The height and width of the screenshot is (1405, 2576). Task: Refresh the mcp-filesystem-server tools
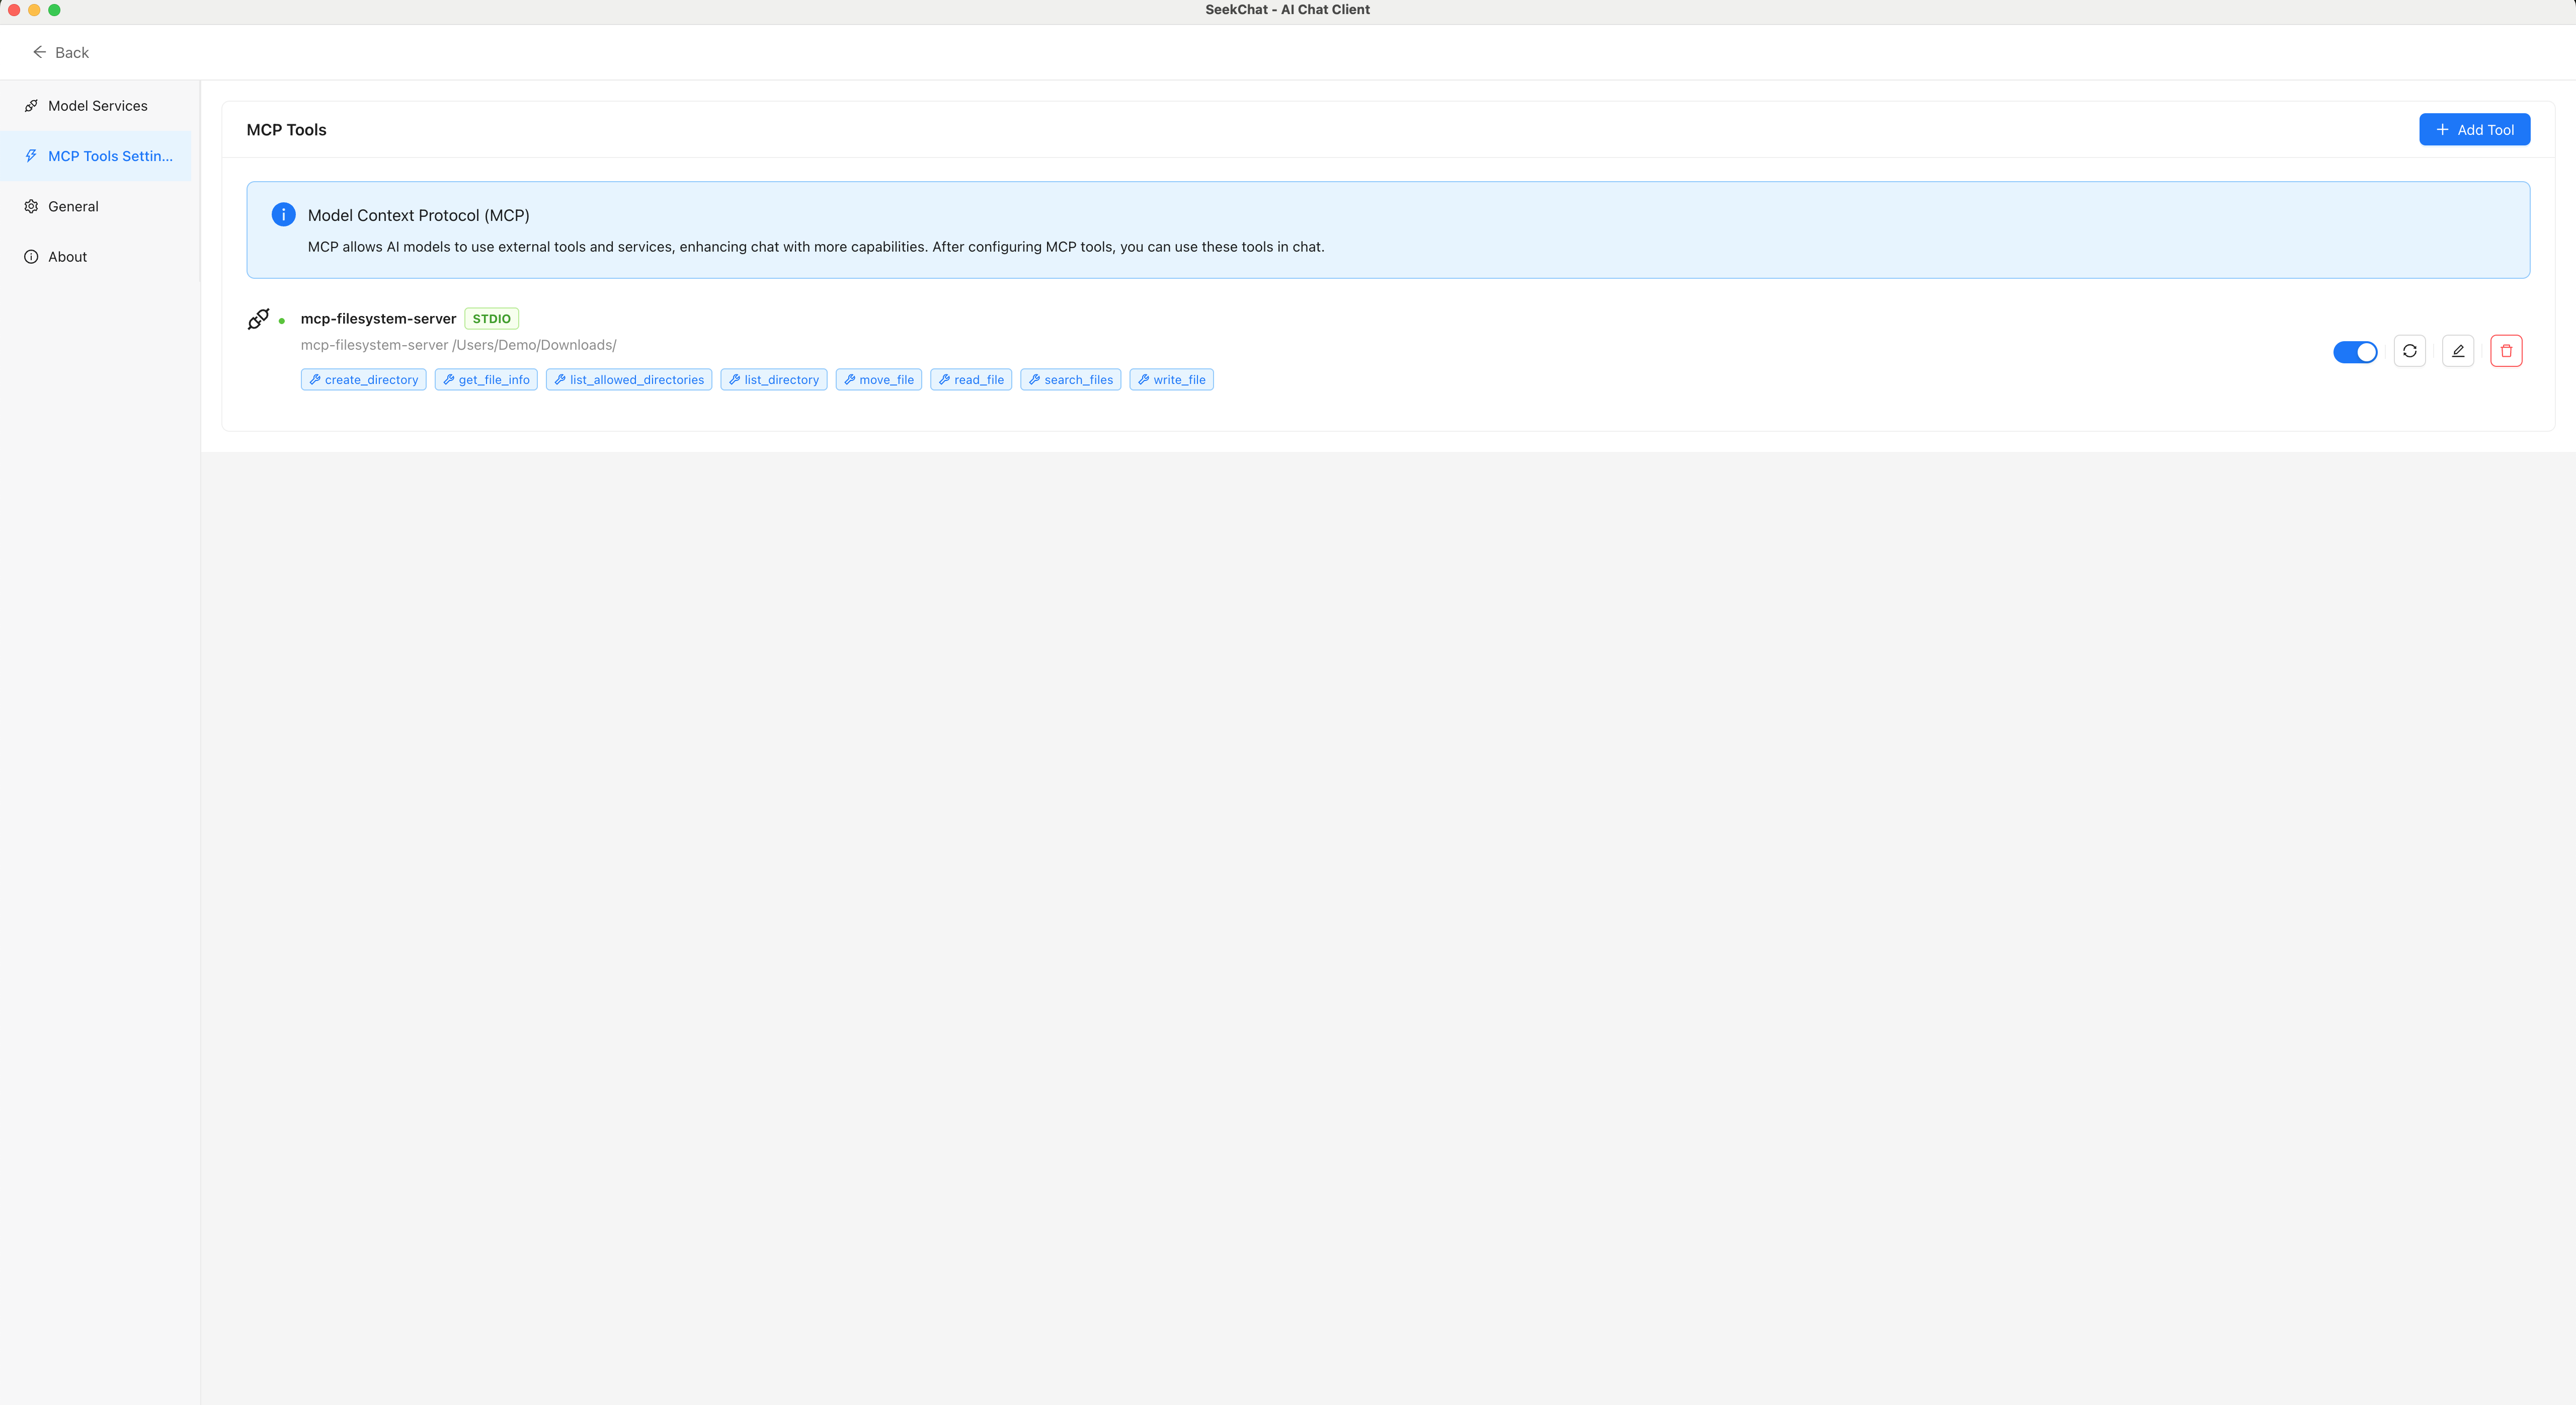(x=2410, y=351)
